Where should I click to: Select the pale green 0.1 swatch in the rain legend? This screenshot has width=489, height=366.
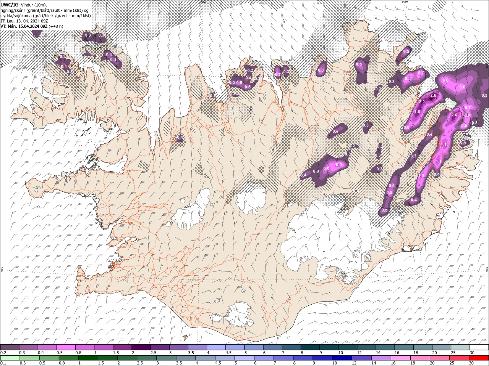[10, 358]
